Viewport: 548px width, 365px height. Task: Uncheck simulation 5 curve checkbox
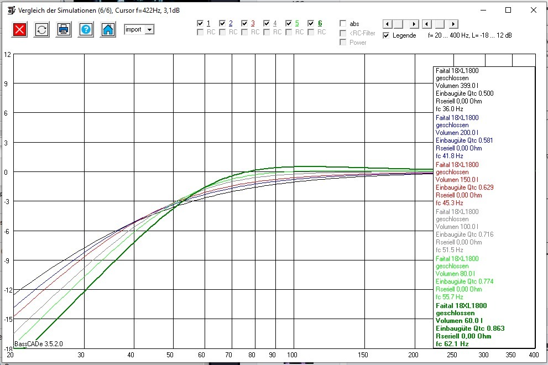[289, 23]
